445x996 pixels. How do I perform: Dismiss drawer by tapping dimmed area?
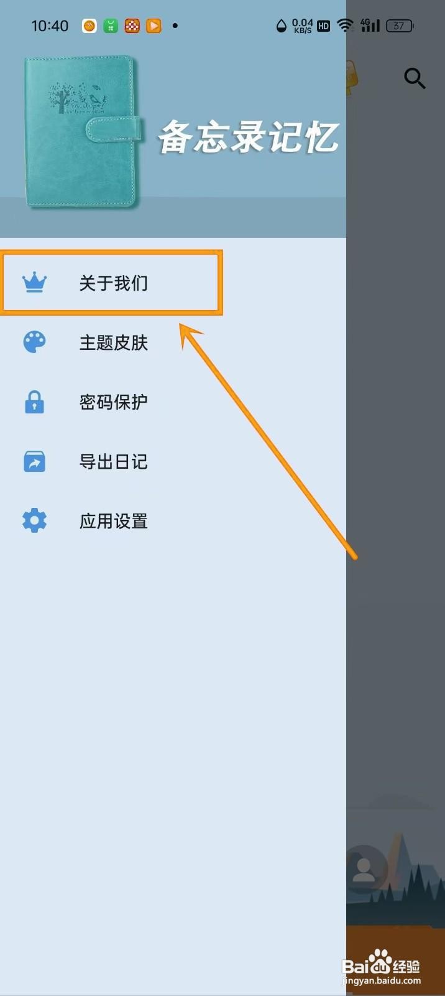[x=395, y=498]
